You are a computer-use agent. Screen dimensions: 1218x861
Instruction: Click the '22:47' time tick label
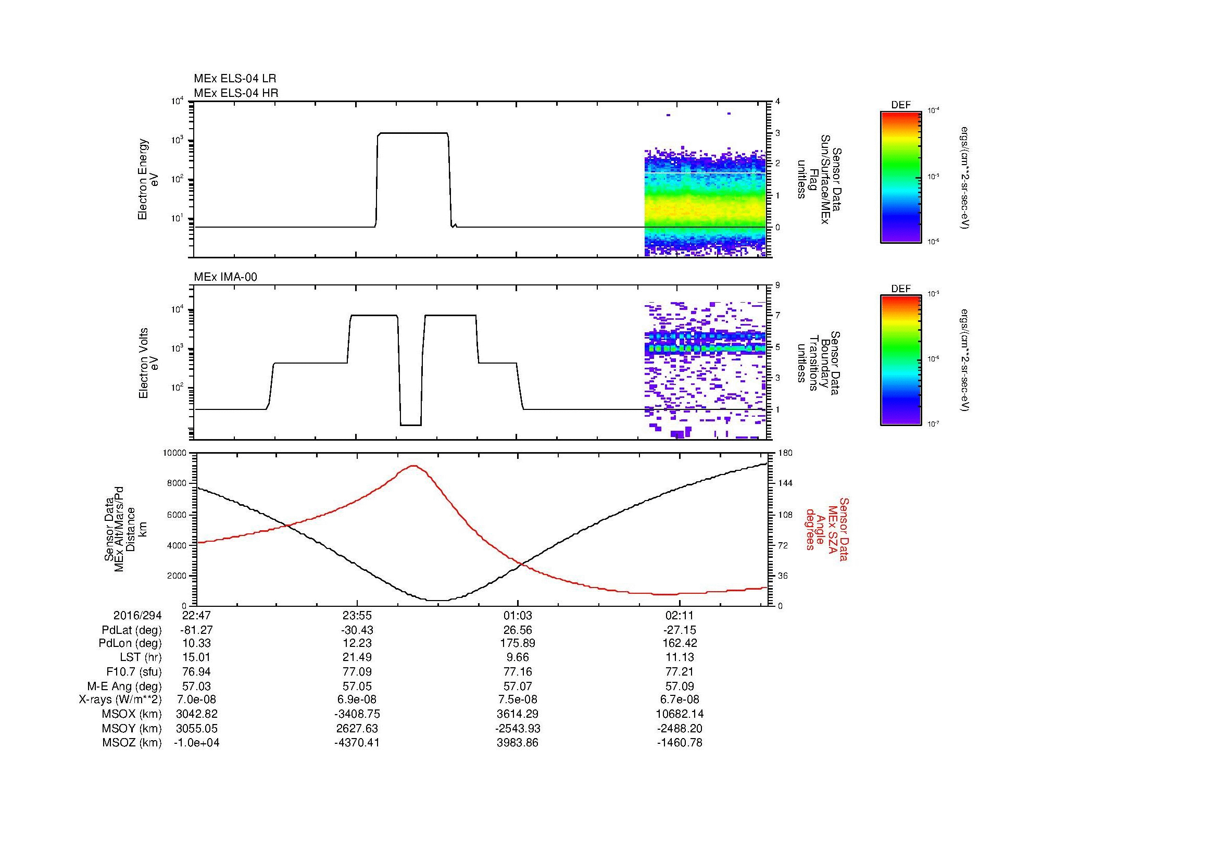point(196,615)
